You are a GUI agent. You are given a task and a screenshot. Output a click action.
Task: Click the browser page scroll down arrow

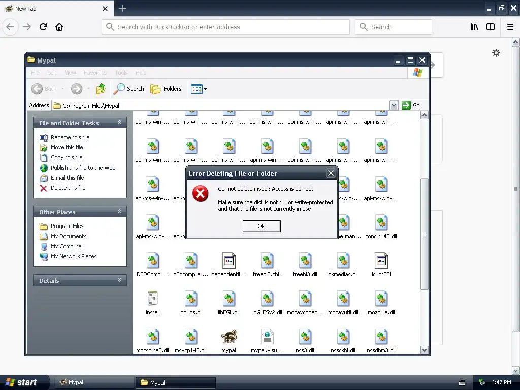click(x=516, y=370)
